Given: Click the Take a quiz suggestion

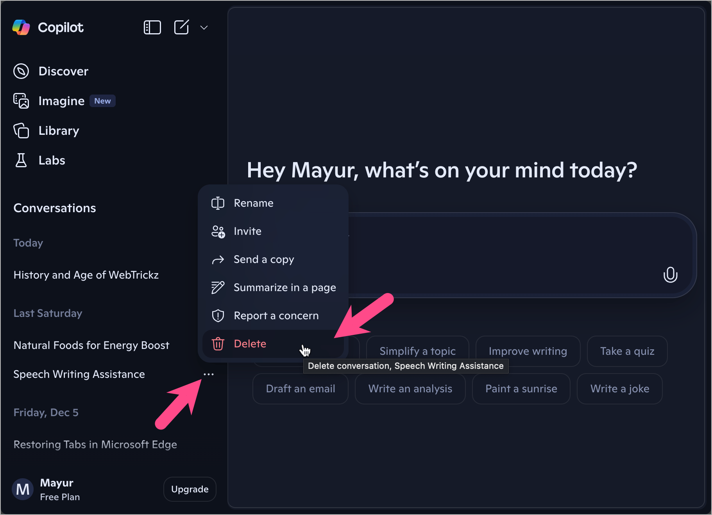Looking at the screenshot, I should [x=627, y=351].
